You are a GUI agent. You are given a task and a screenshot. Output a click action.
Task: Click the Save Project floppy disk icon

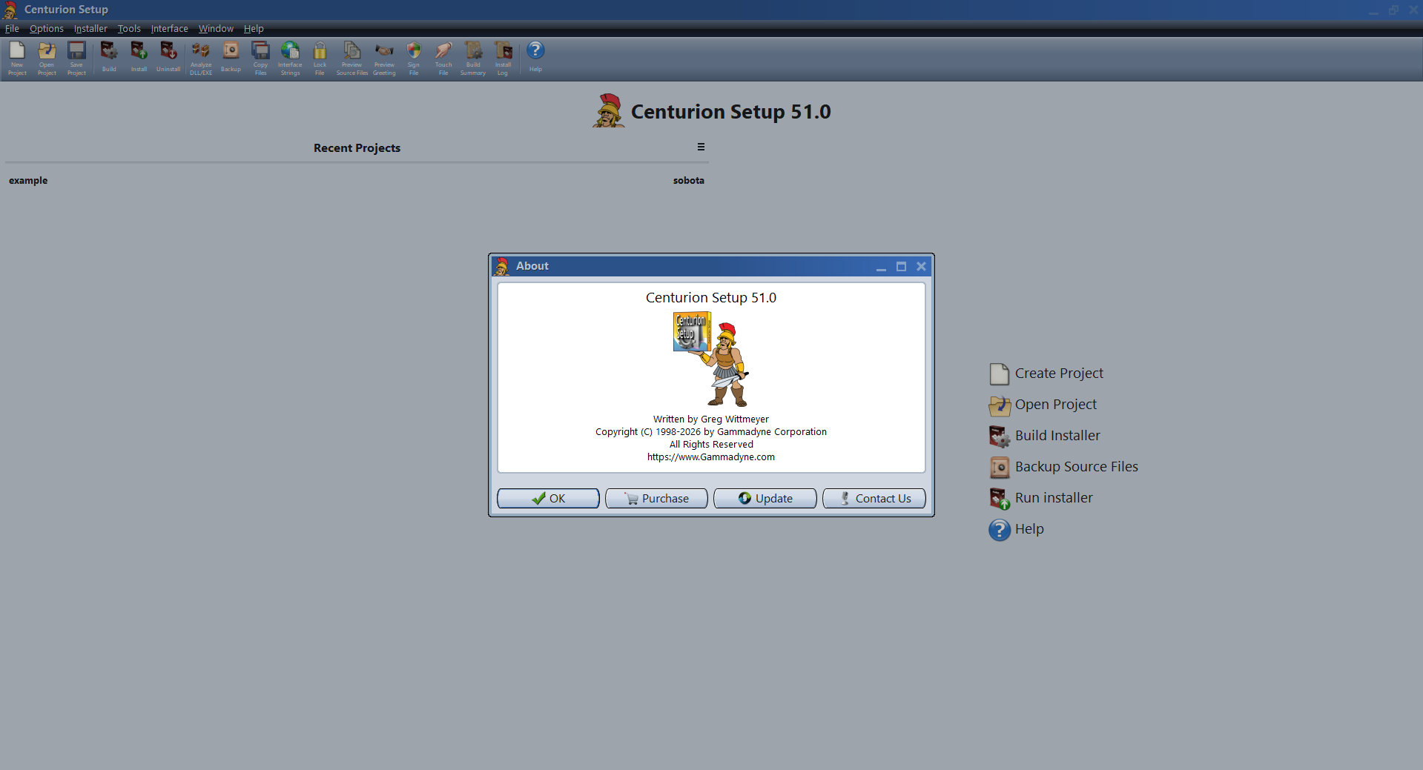(76, 58)
